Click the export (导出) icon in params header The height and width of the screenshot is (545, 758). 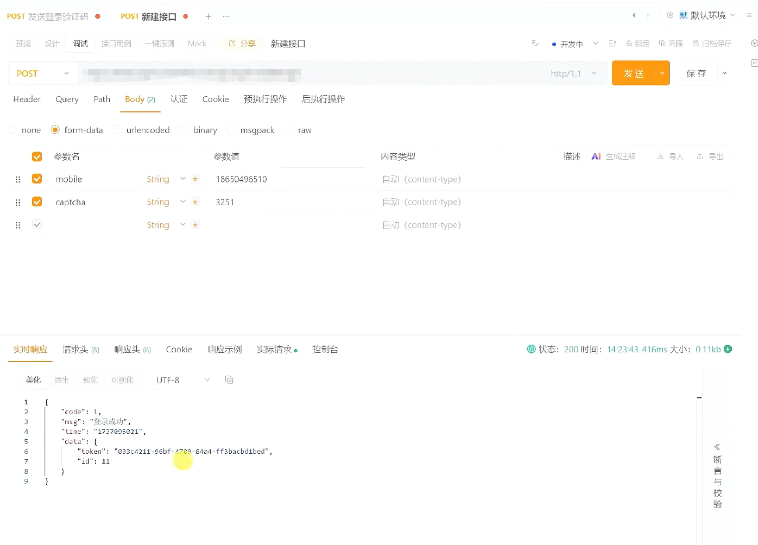700,156
